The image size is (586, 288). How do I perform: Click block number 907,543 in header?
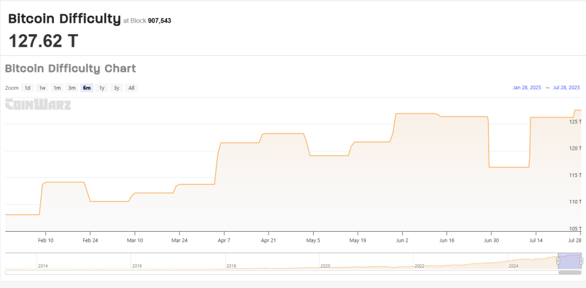click(159, 21)
